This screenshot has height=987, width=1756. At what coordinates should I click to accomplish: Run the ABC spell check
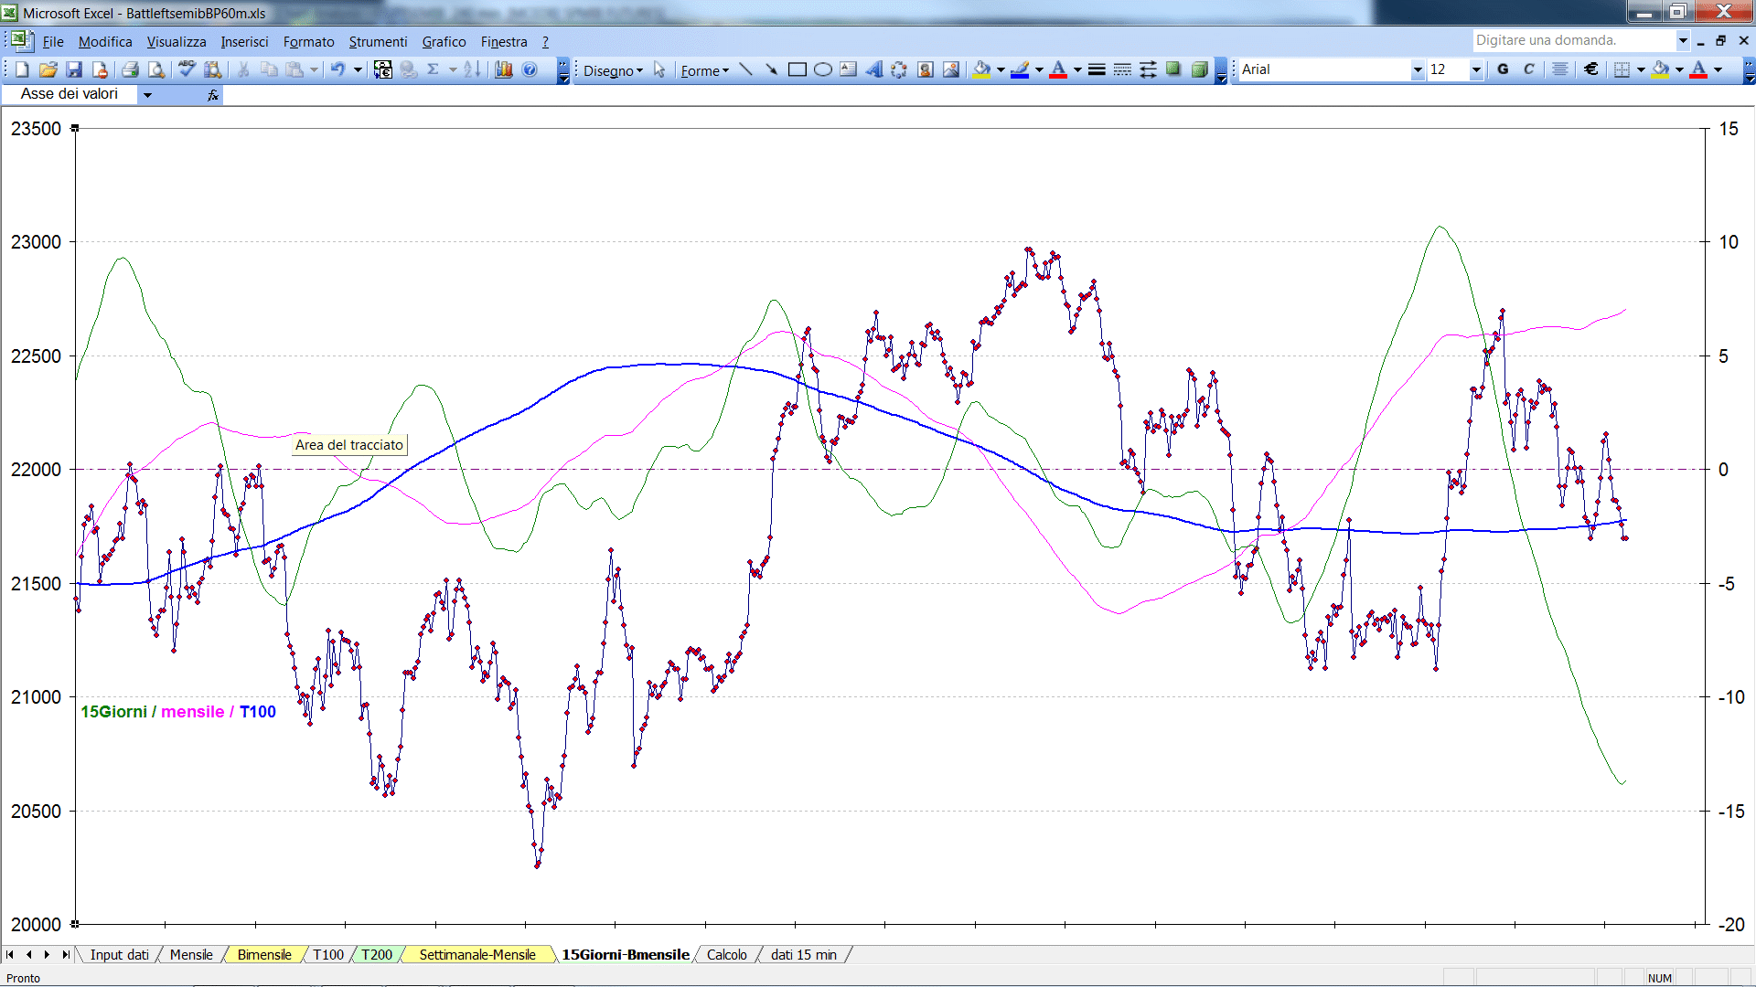187,69
